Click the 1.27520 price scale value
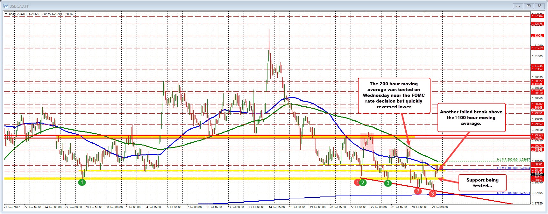The image size is (548, 214). coord(537,203)
